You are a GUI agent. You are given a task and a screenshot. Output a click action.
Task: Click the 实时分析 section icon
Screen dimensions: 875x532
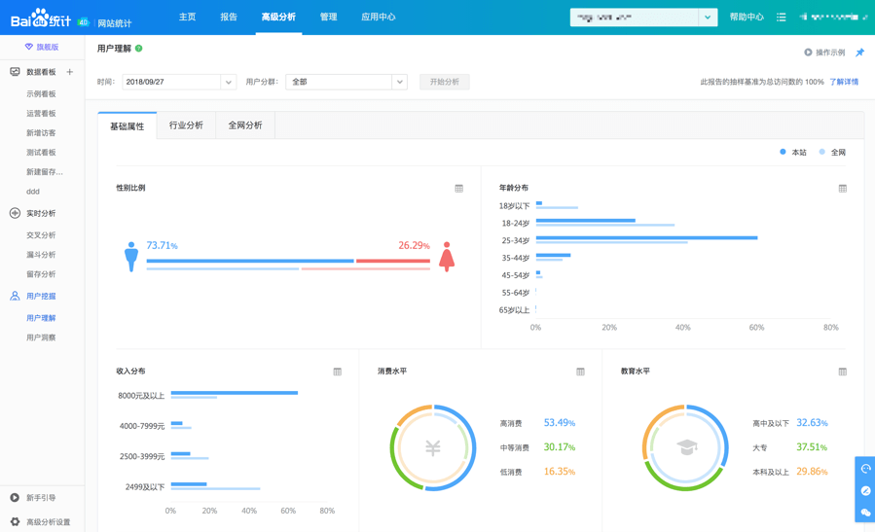click(x=15, y=213)
